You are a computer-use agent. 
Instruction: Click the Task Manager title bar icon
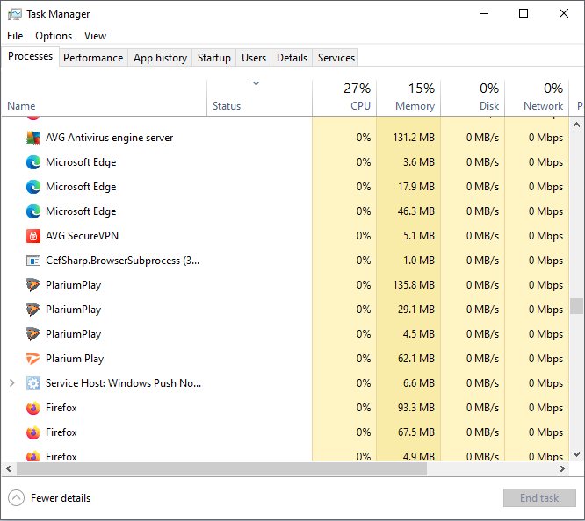pos(15,14)
